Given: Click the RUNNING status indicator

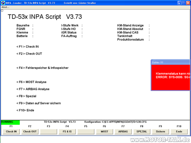Looking at the screenshot, I should point(10,122).
